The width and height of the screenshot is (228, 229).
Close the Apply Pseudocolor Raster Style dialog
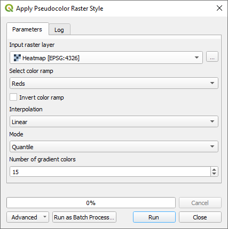(x=219, y=8)
